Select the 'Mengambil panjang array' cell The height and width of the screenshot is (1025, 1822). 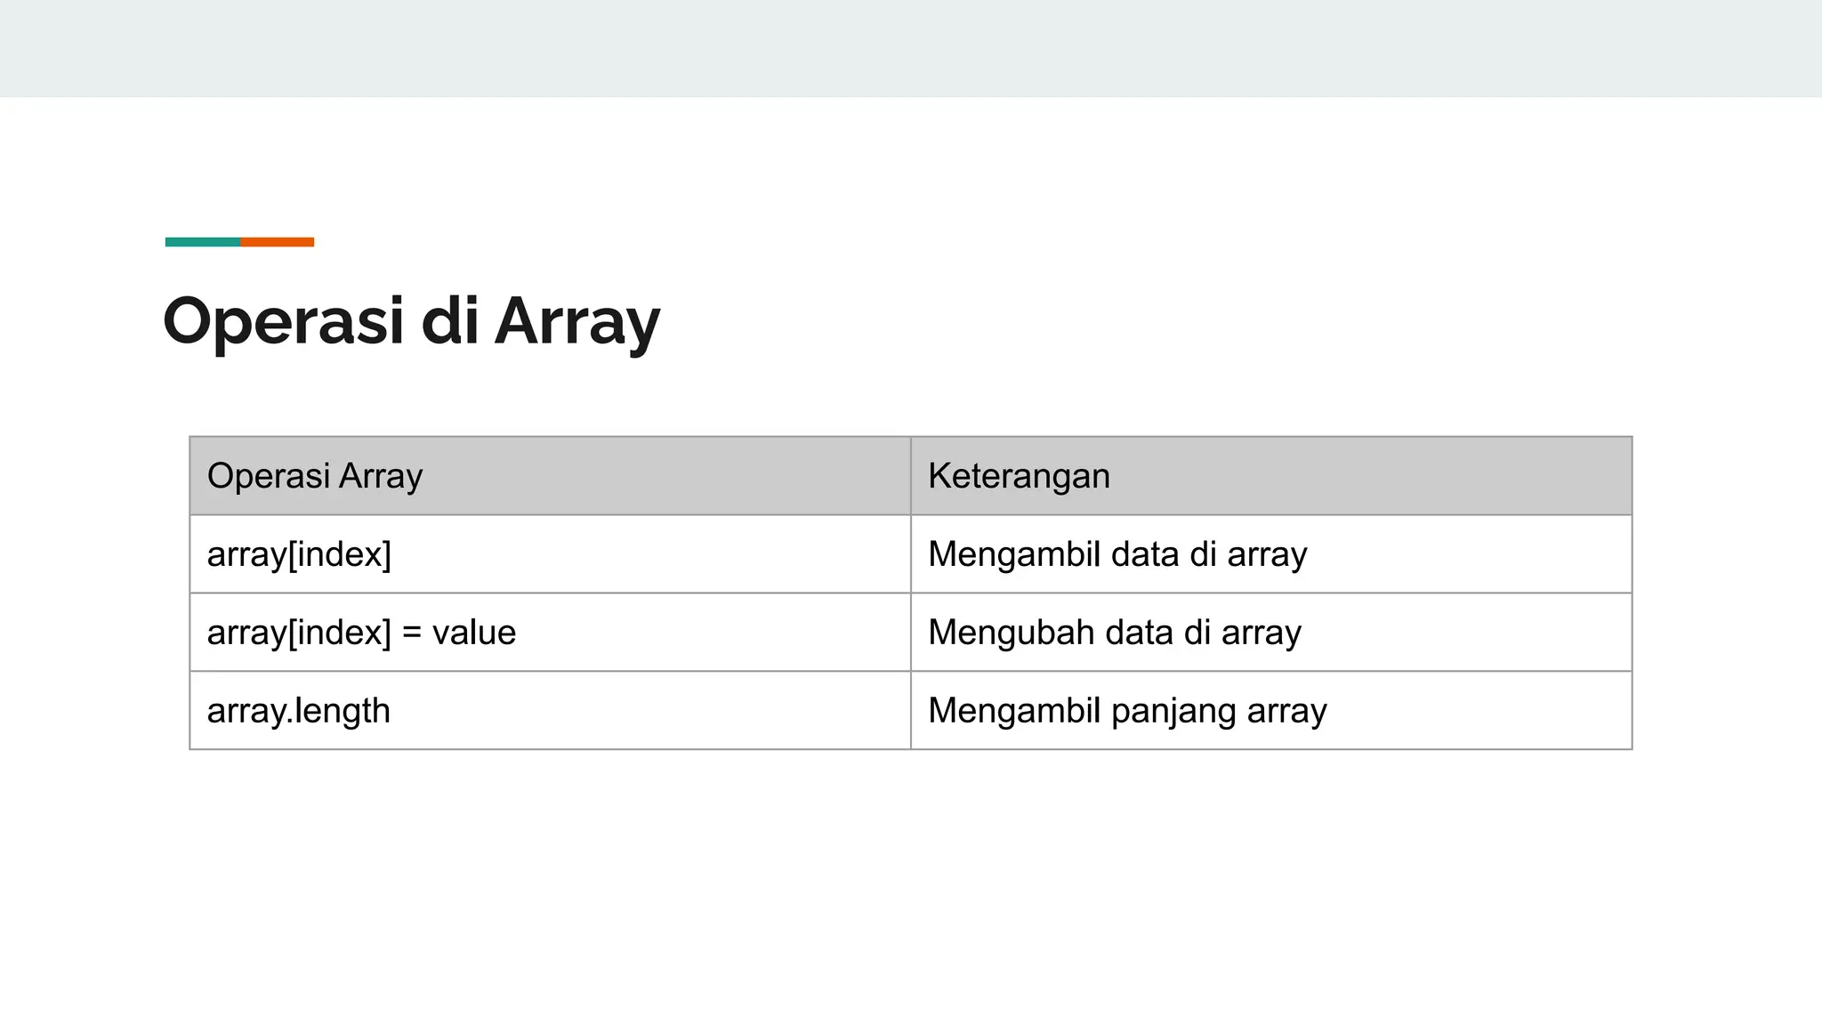tap(1271, 711)
